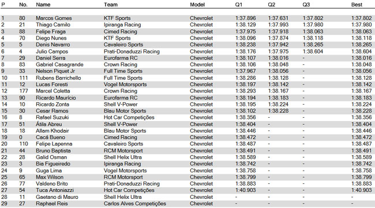The image size is (375, 208).
Task: Select Nelson Piquet Jr's name
Action: [x=55, y=71]
